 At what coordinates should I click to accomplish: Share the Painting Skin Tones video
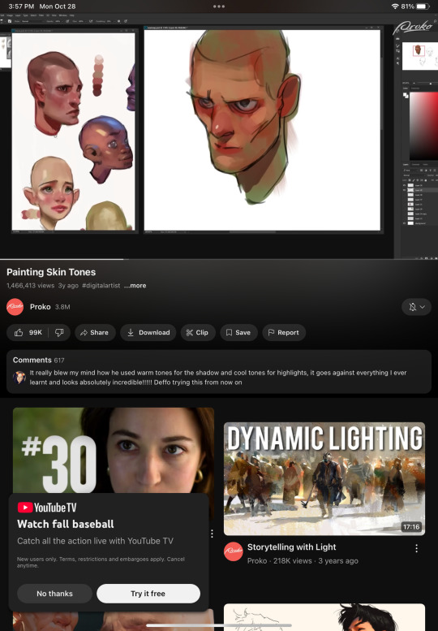95,332
